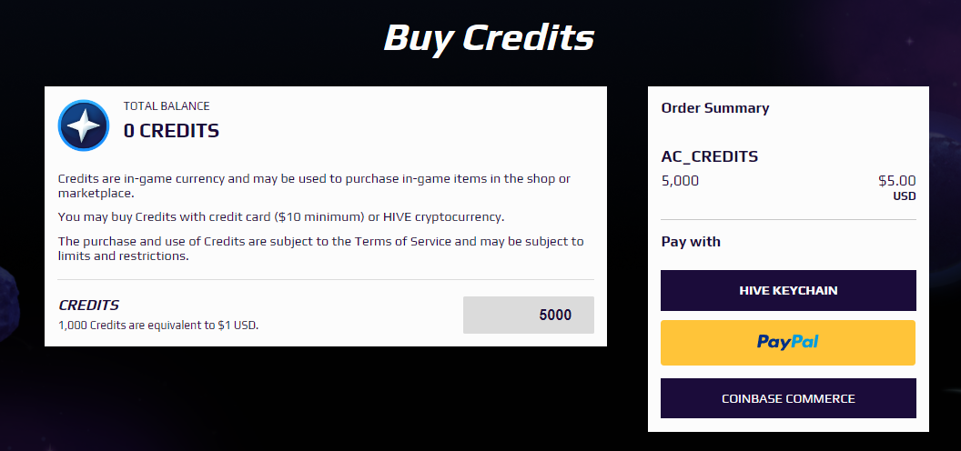The image size is (961, 451).
Task: Click the Buy Credits page heading
Action: 489,37
